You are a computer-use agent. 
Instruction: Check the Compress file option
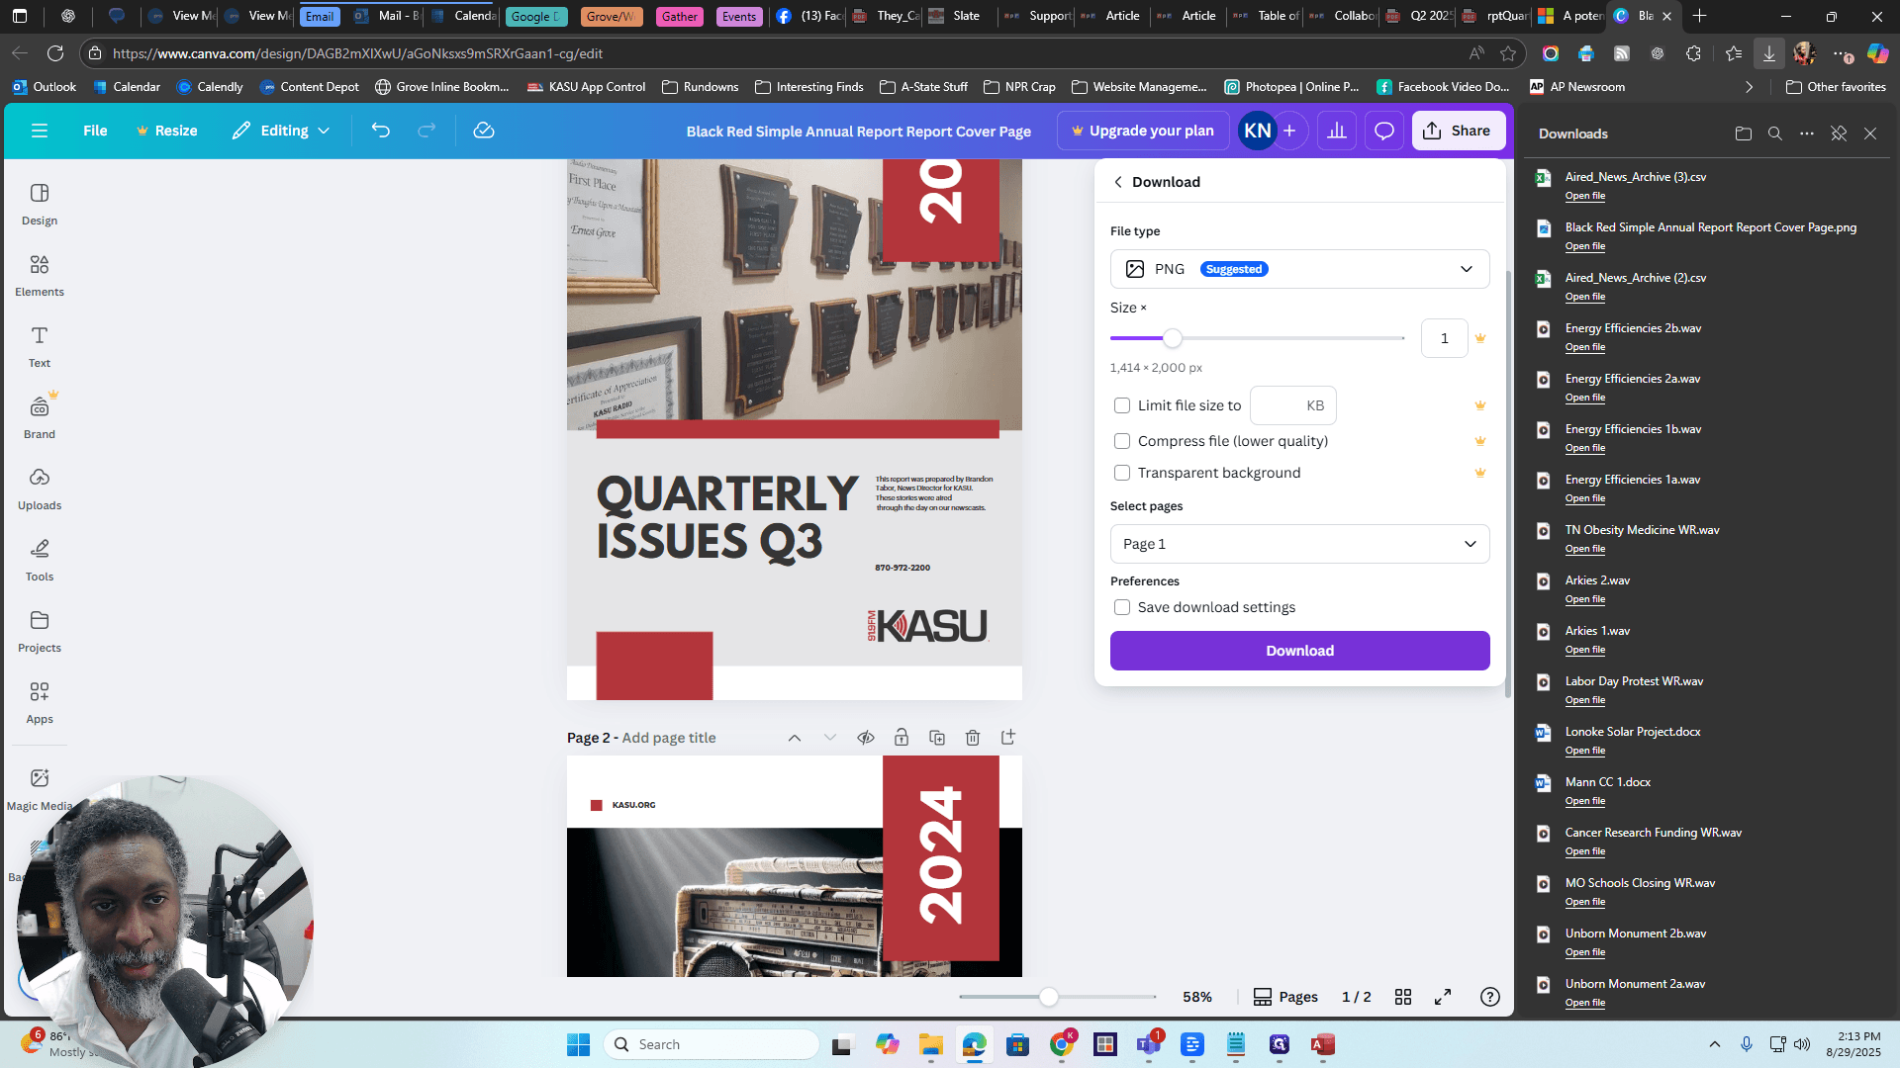(1122, 441)
